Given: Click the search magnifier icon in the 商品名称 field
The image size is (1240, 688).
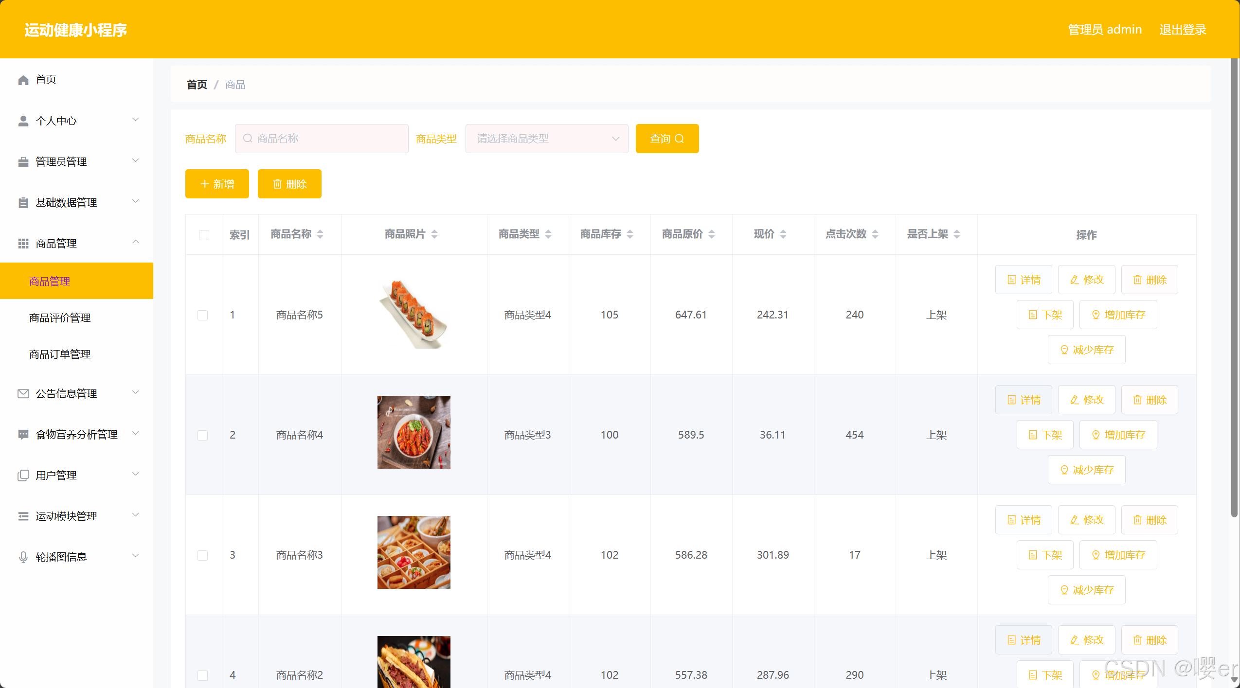Looking at the screenshot, I should coord(248,139).
